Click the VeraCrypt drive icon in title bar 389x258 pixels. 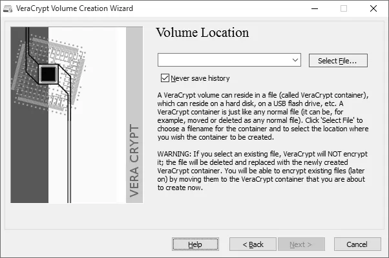(8, 8)
